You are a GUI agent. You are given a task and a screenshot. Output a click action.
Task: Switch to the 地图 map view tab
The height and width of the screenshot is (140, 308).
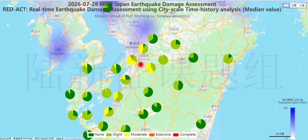[x=286, y=5]
